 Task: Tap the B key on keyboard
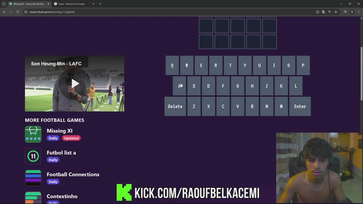[252, 106]
